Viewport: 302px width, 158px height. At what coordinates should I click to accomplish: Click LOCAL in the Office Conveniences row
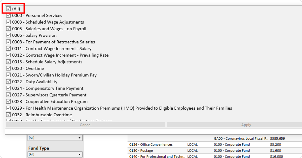193,145
